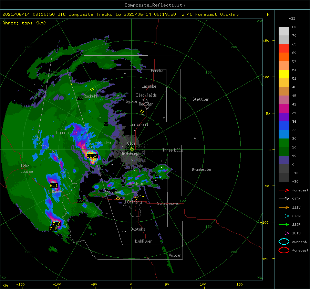Click the Okotoks city label

coord(138,229)
